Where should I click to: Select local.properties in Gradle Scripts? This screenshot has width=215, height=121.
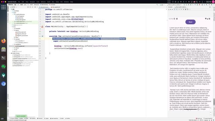pyautogui.click(x=17, y=66)
